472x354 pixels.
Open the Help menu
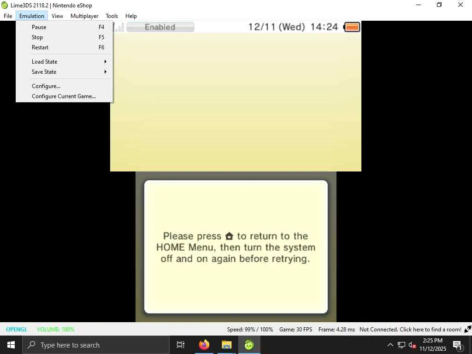point(131,16)
